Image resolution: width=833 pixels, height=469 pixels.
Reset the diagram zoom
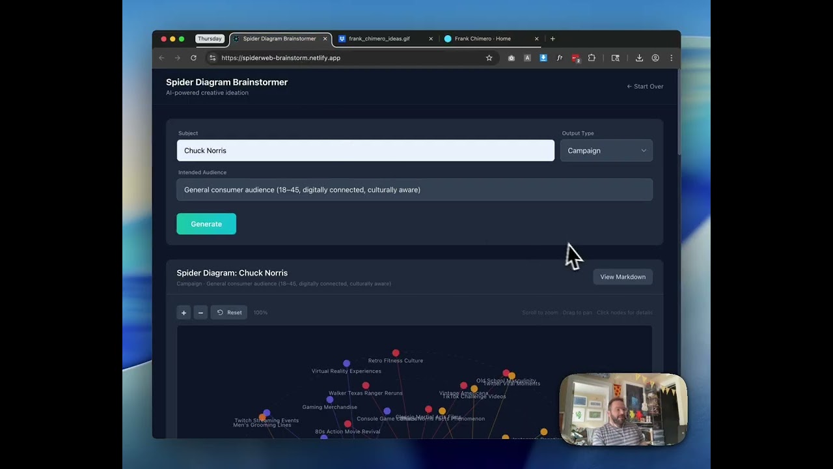pos(229,313)
